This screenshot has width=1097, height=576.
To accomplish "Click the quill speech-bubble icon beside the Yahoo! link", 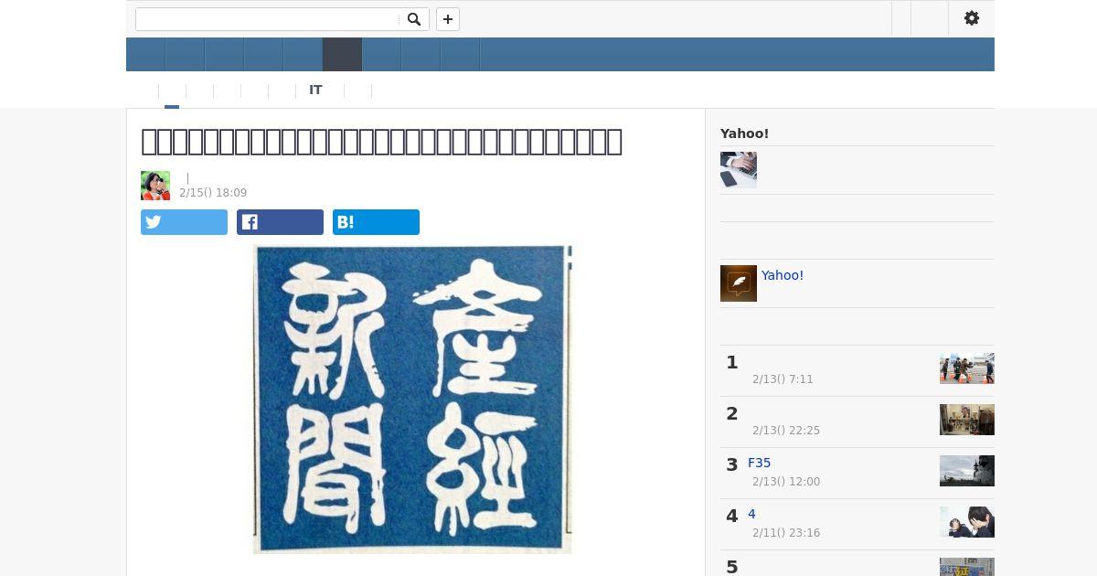I will [739, 283].
